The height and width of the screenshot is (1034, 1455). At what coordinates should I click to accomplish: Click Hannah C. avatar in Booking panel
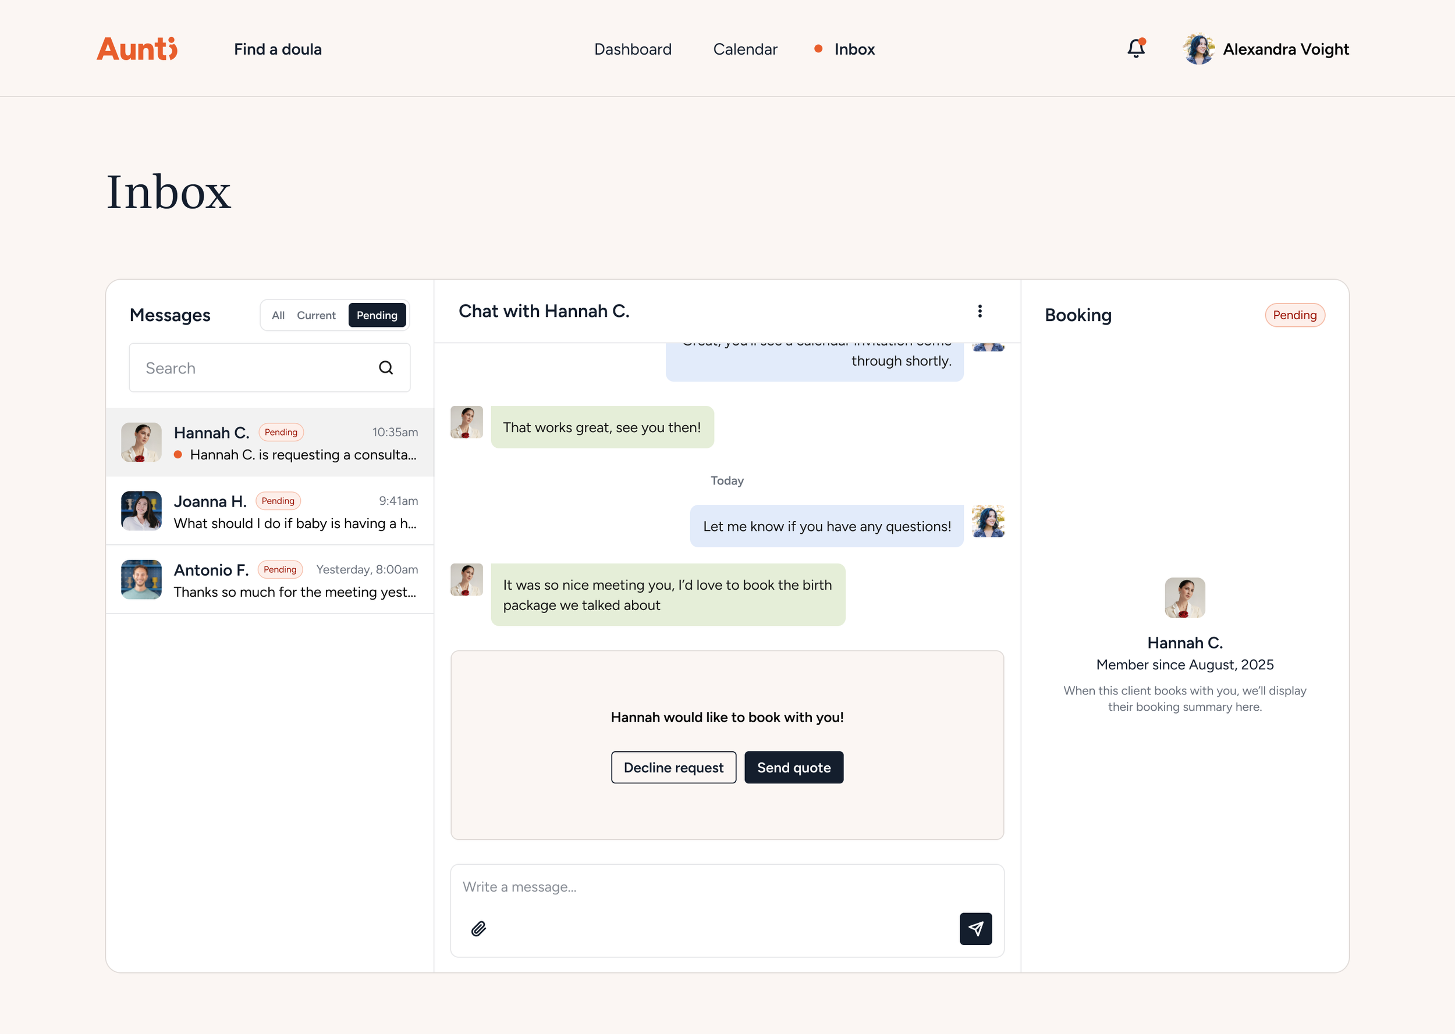click(1185, 598)
